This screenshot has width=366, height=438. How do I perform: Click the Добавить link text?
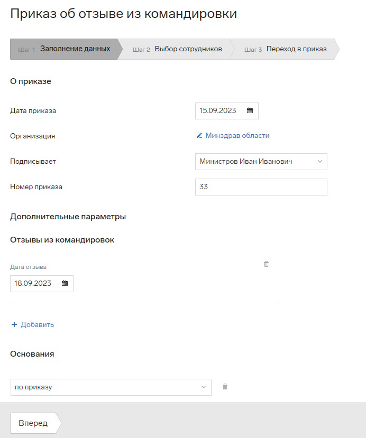37,324
